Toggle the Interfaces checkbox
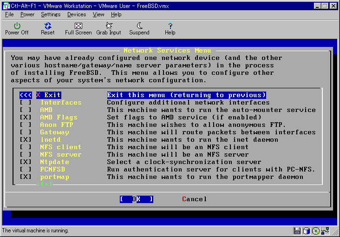 26,102
